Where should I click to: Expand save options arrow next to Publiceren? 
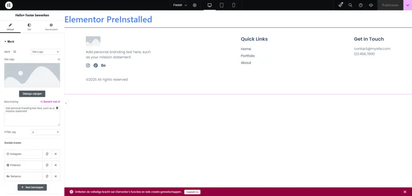coord(408,5)
